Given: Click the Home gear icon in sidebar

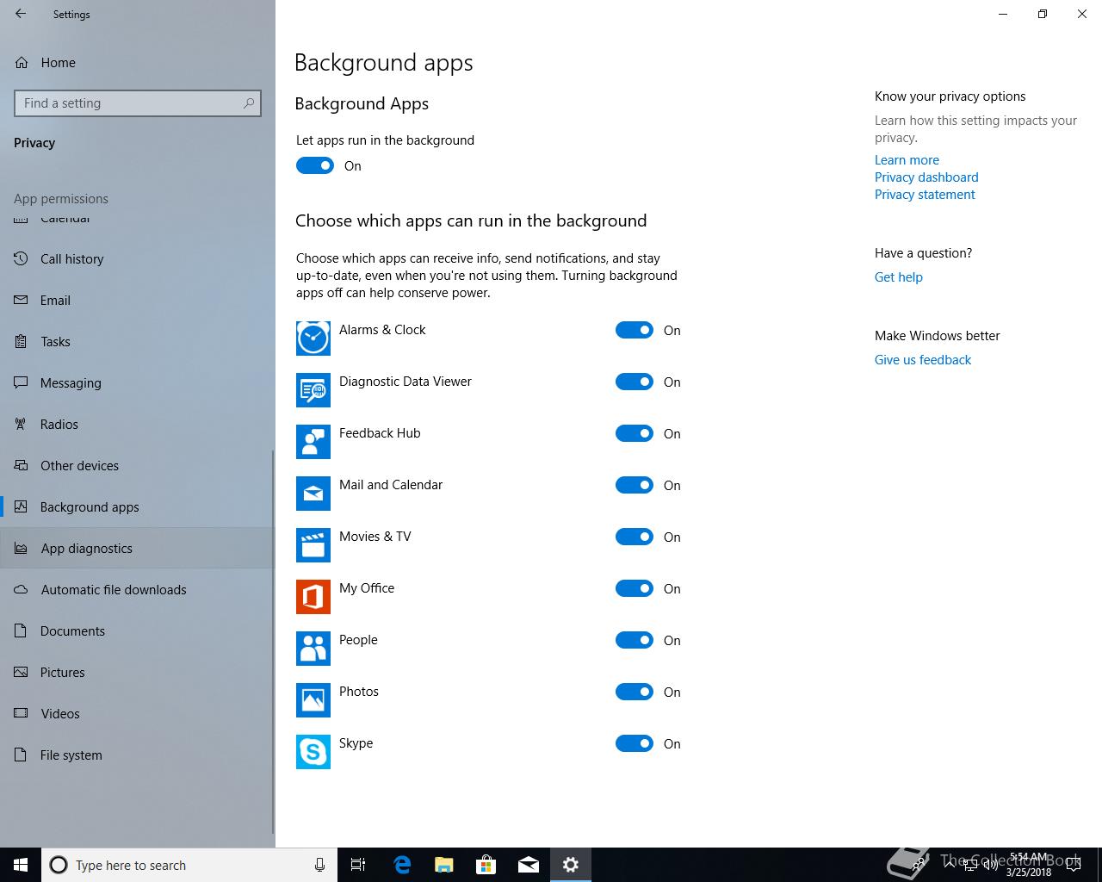Looking at the screenshot, I should [x=22, y=62].
